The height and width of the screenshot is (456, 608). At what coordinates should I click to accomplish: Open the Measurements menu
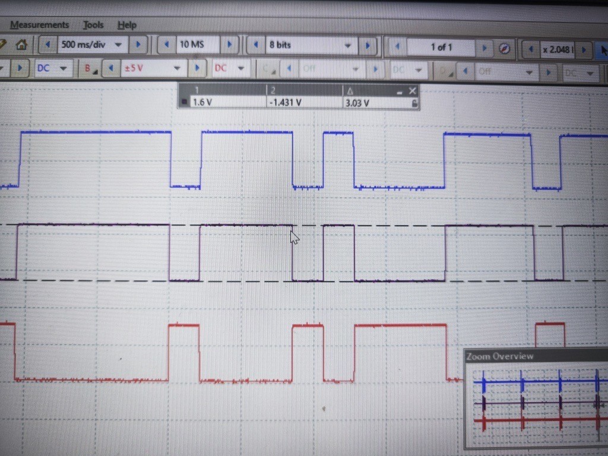click(39, 25)
